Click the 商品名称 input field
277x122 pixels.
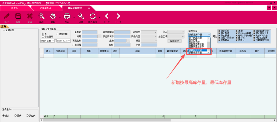pos(89,41)
